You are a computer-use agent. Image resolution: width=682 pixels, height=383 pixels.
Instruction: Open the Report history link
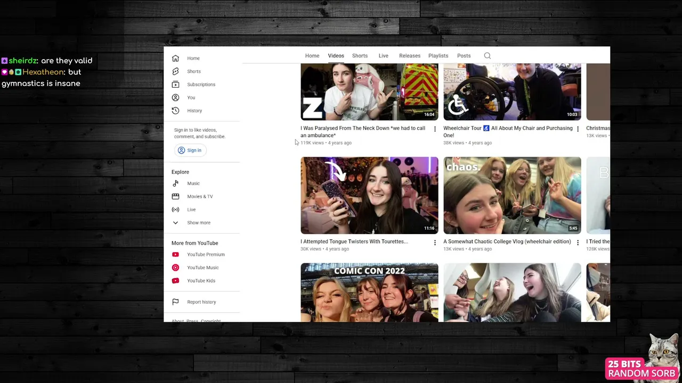[x=201, y=302]
